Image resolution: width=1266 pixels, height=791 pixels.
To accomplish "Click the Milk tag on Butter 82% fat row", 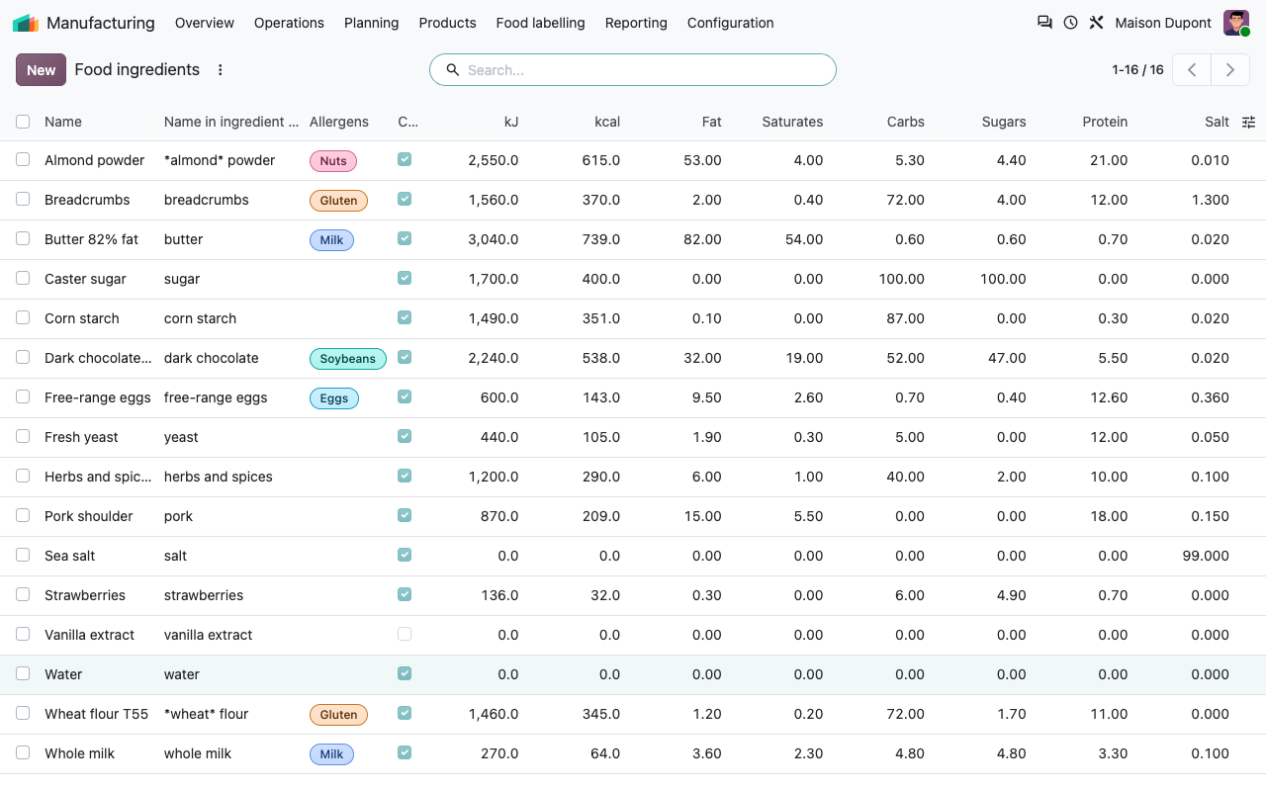I will [331, 240].
